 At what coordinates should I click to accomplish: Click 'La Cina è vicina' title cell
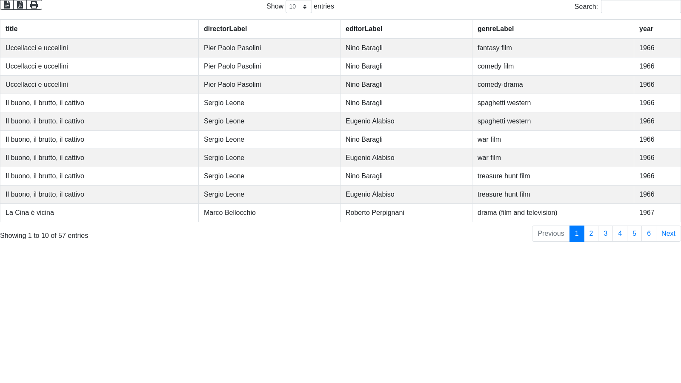(x=99, y=213)
